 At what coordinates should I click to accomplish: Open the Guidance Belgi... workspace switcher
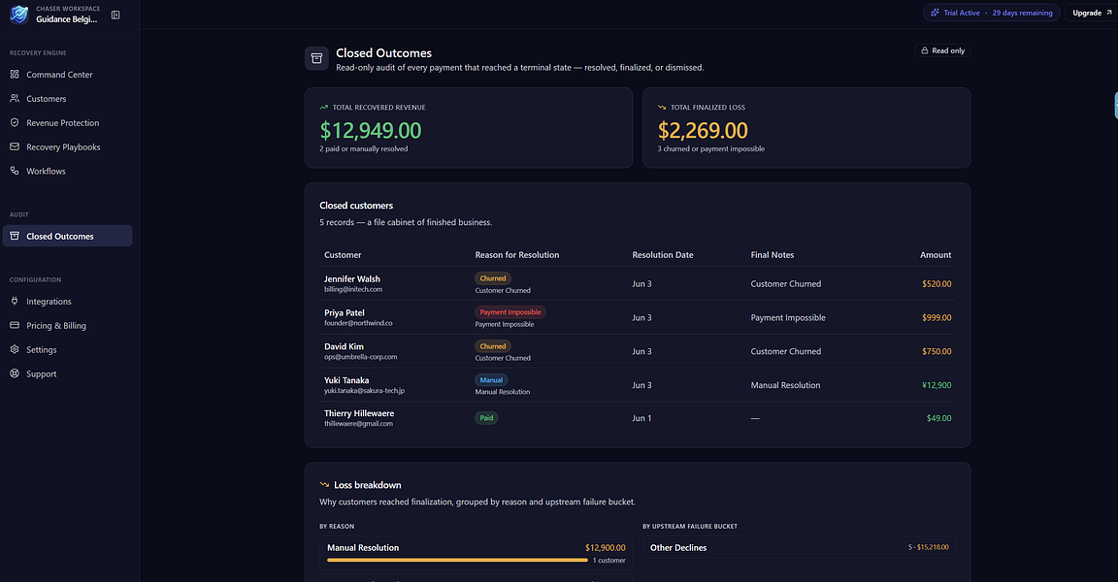click(x=66, y=19)
